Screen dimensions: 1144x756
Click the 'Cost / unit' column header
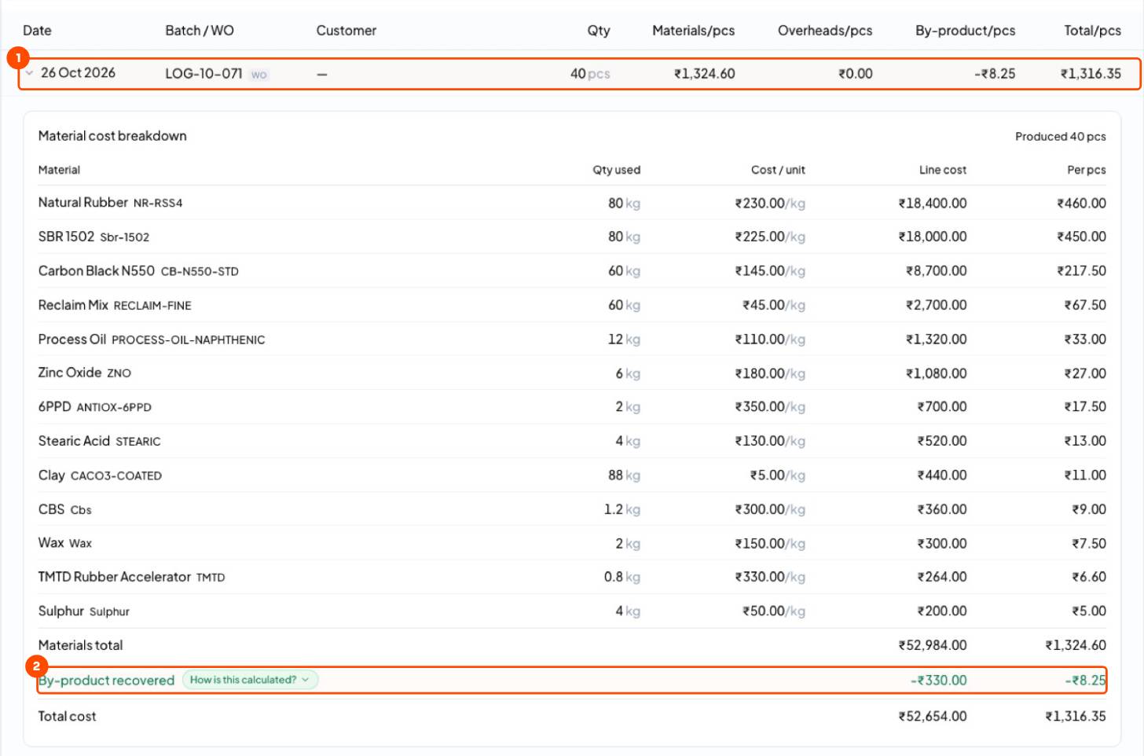778,170
